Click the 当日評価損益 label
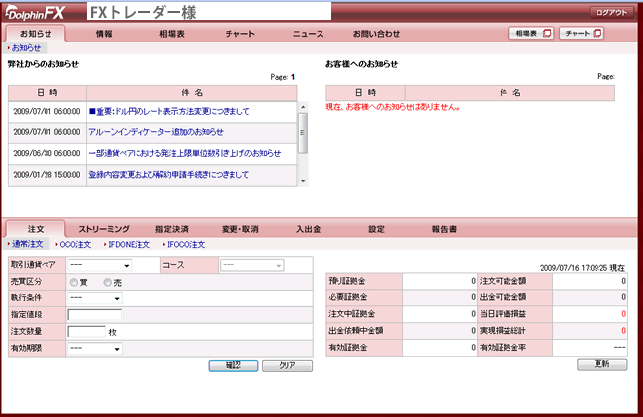The width and height of the screenshot is (643, 417). 503,314
